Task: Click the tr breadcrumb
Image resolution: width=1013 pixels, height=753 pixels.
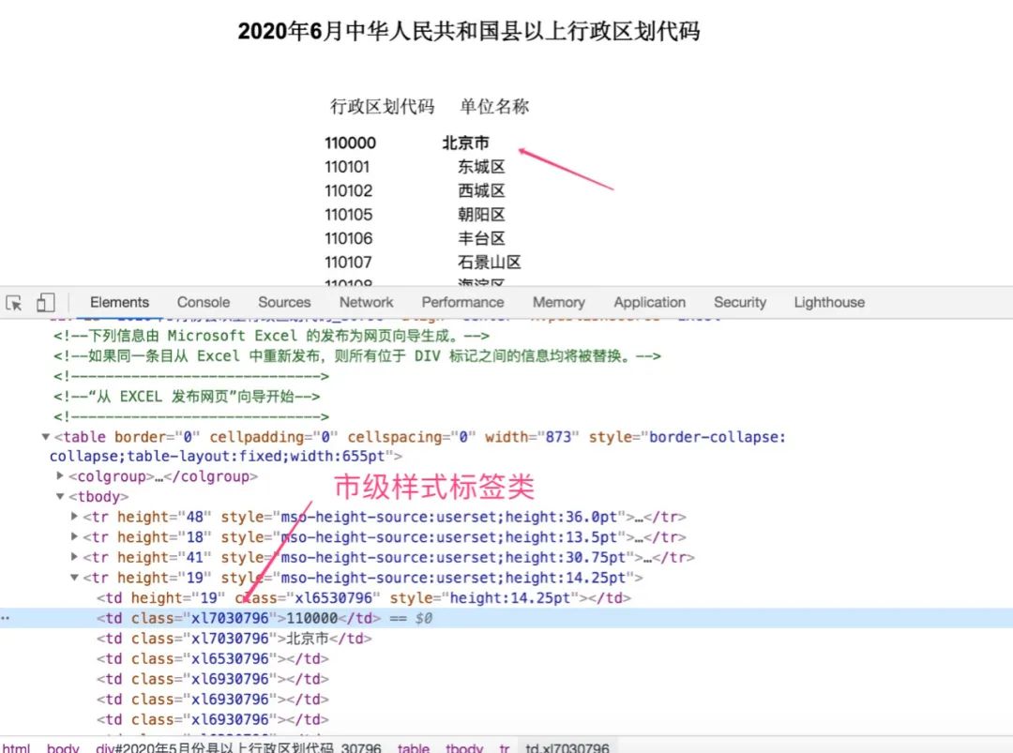Action: tap(504, 747)
